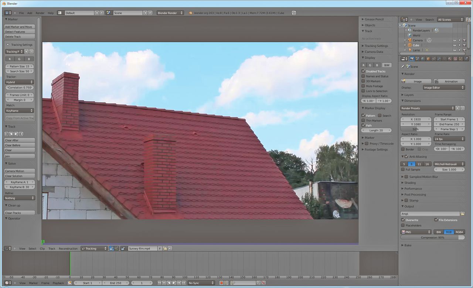Image resolution: width=473 pixels, height=288 pixels.
Task: Enable 3D Markers checkbox
Action: click(x=363, y=81)
